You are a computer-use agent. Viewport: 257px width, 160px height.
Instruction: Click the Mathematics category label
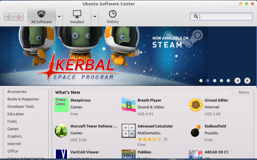coord(149,133)
